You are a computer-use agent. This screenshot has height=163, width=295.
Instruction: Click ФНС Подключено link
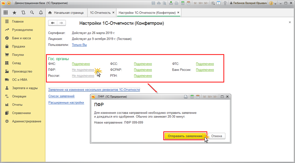pyautogui.click(x=81, y=64)
